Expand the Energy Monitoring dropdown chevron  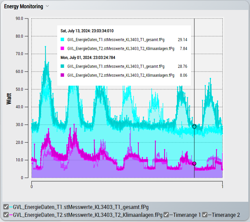47,6
